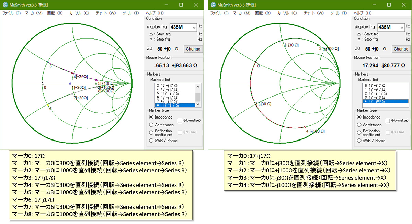Viewport: 412px width, 224px height.
Task: Expand display frq dropdown arrow in left window
Action: (x=194, y=27)
